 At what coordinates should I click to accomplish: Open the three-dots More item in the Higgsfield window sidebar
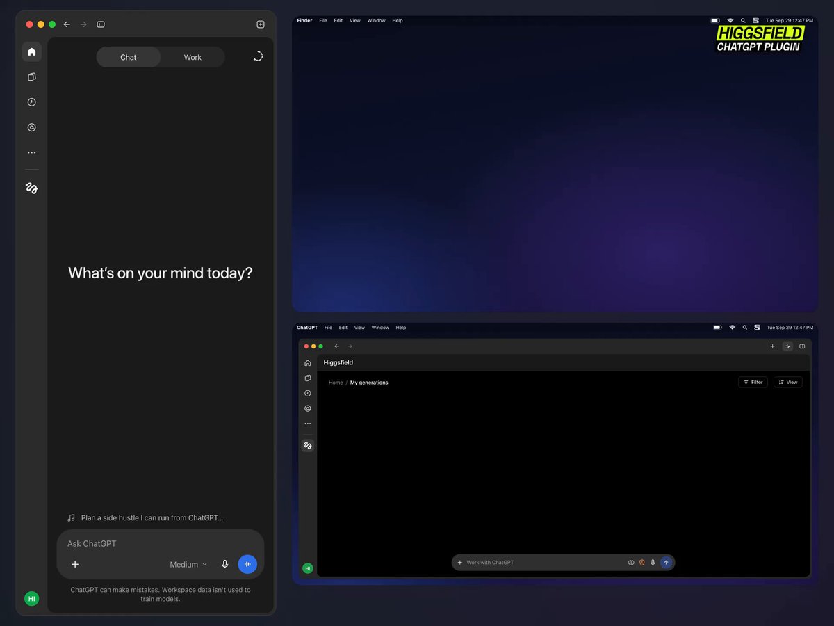308,424
